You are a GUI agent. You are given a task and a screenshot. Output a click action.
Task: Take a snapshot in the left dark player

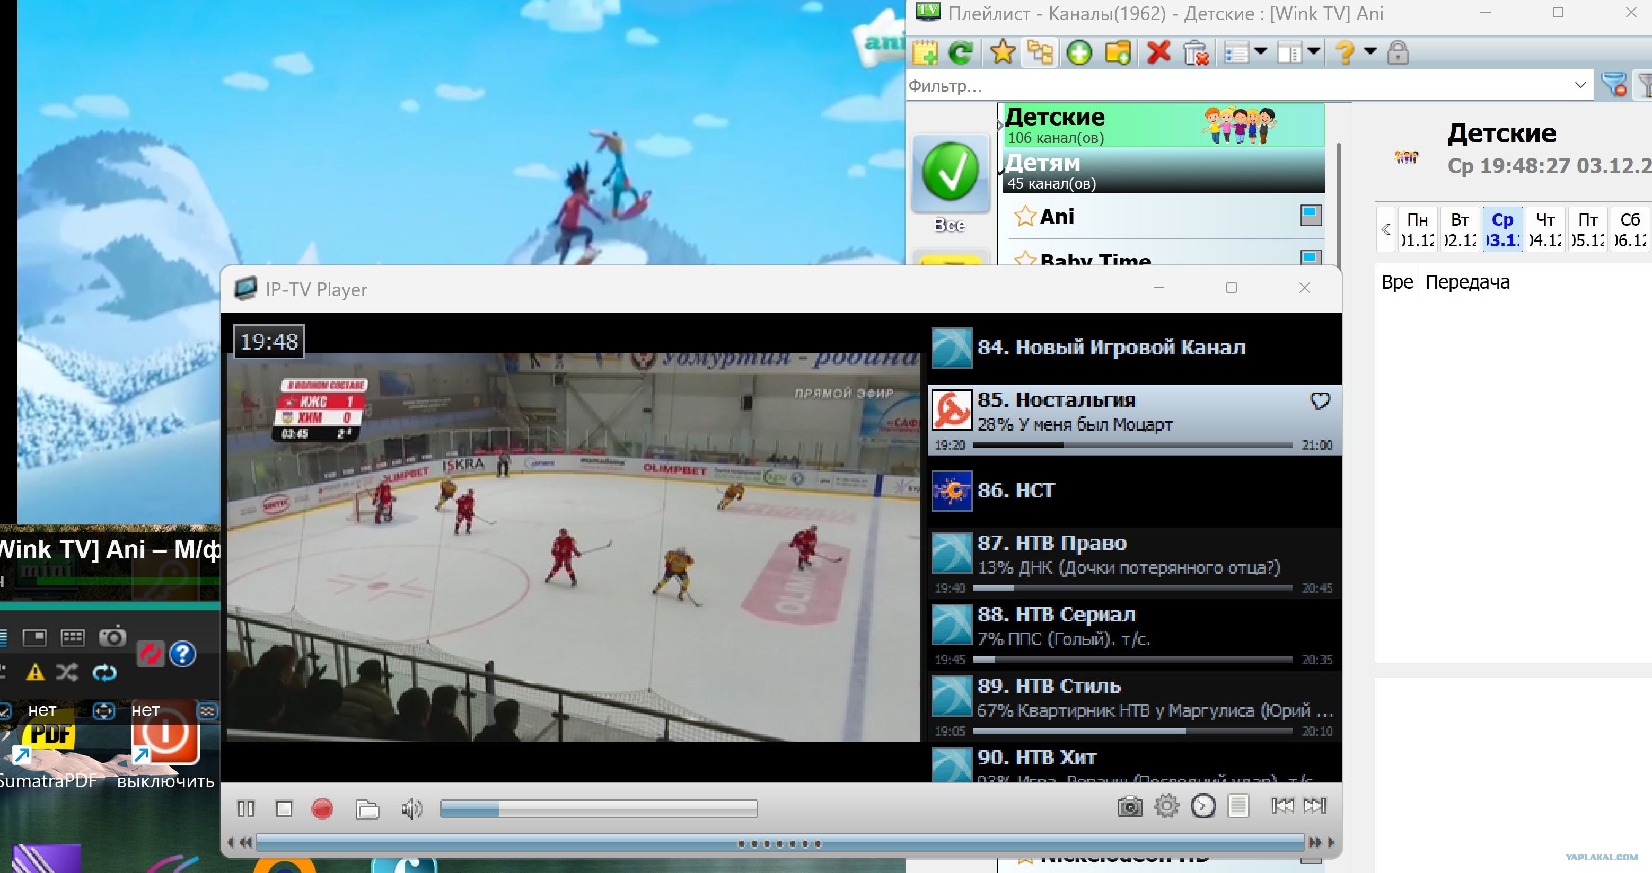click(112, 637)
